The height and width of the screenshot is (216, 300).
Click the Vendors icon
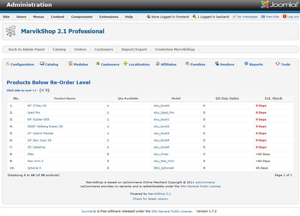point(217,63)
